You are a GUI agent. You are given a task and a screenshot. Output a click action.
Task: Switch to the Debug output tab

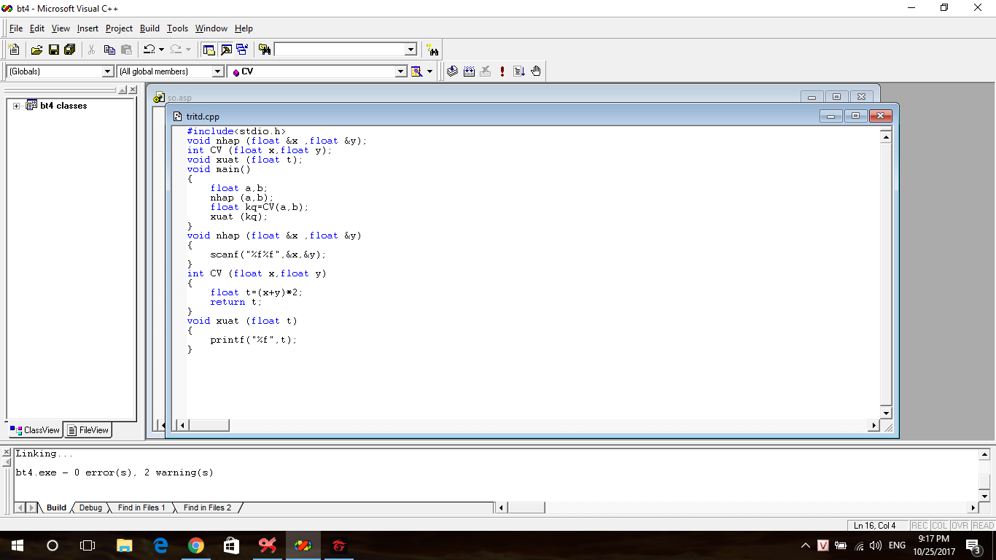click(x=90, y=507)
